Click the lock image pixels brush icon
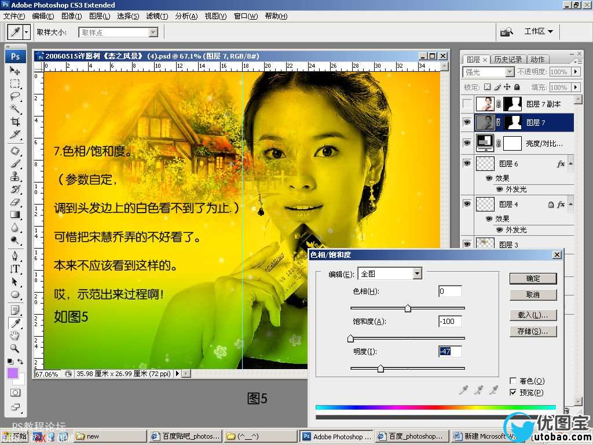 tap(497, 87)
